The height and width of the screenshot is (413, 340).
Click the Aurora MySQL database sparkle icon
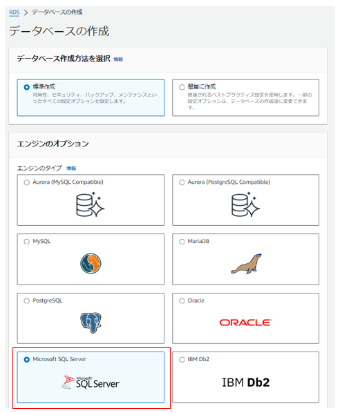[x=90, y=204]
